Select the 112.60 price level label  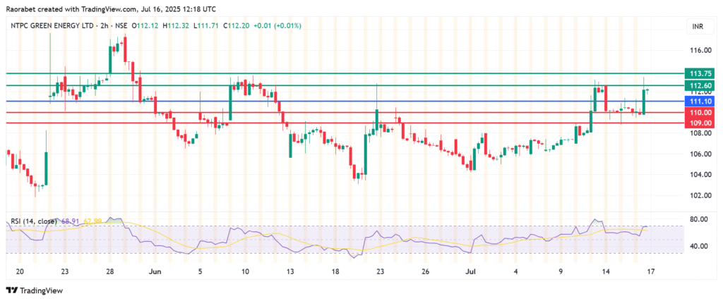tap(700, 85)
